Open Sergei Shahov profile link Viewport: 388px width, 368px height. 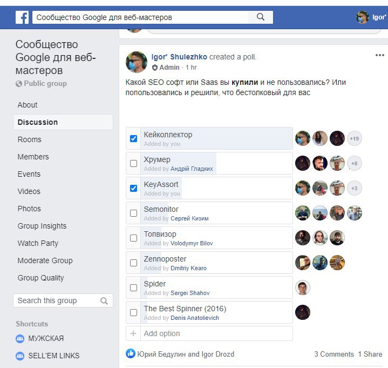tap(190, 293)
